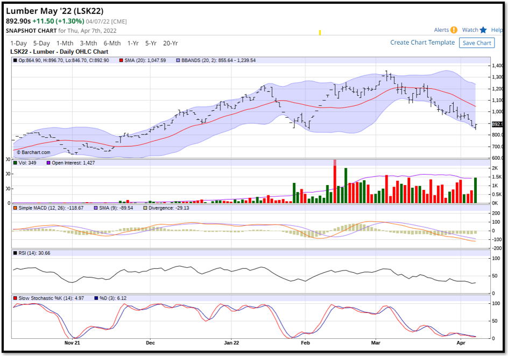Click the black RSI (14) legend marker
Image resolution: width=508 pixels, height=356 pixels.
(x=15, y=252)
